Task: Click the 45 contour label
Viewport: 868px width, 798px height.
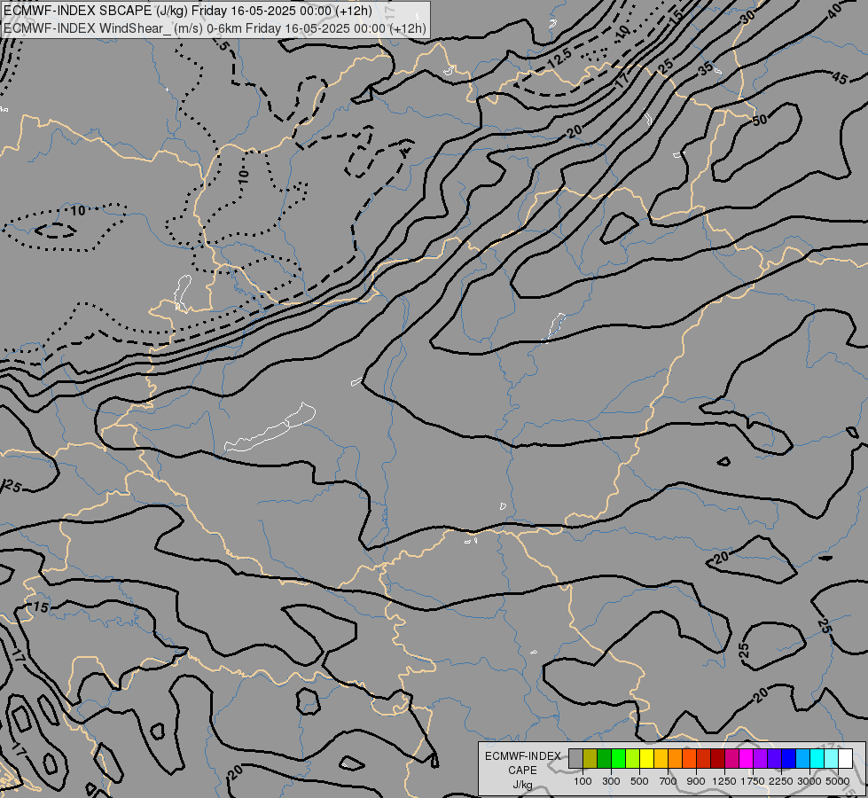Action: pyautogui.click(x=840, y=78)
